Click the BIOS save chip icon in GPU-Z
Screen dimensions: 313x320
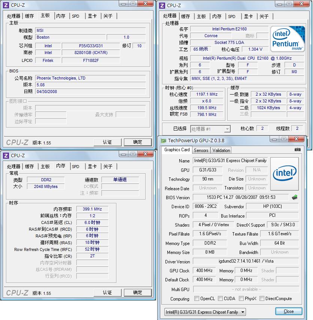(x=295, y=197)
